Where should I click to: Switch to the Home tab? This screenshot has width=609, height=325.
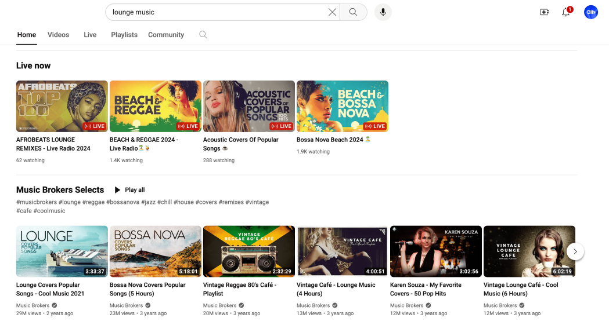[x=26, y=35]
